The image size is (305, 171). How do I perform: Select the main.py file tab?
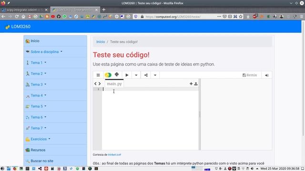pos(114,84)
